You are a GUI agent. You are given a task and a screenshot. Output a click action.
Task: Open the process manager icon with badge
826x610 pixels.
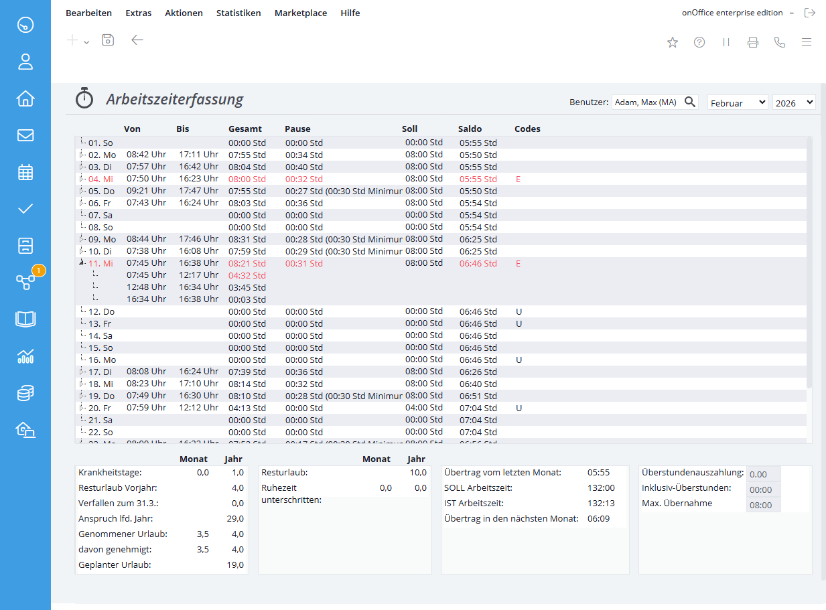click(25, 282)
